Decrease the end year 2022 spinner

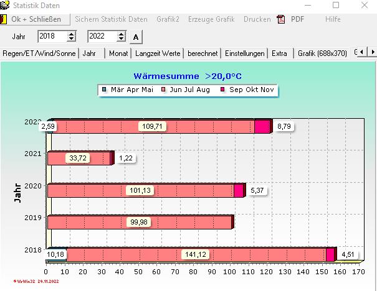pyautogui.click(x=122, y=40)
